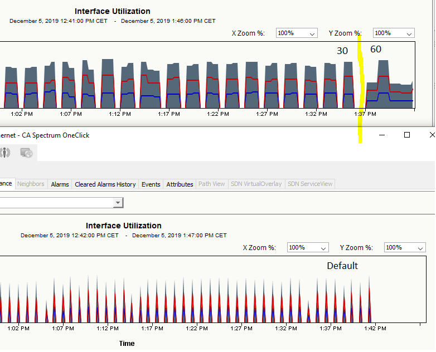Minimize the CA Spectrum OneClick window
The height and width of the screenshot is (352, 436).
click(382, 135)
